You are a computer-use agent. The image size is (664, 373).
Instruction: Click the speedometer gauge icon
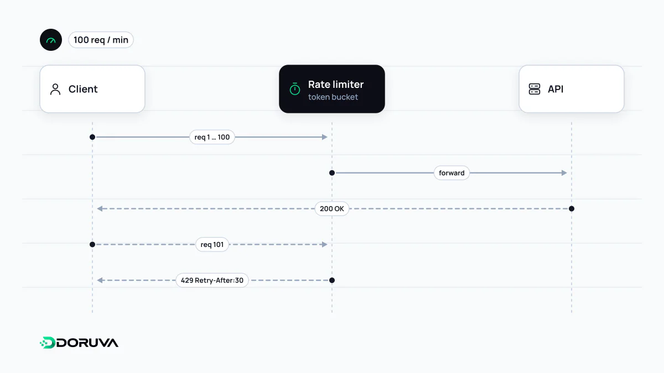point(51,40)
